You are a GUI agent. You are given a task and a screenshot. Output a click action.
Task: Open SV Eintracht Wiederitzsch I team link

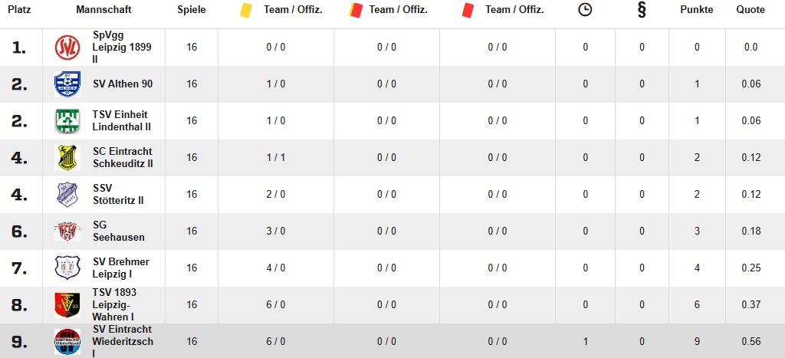[x=123, y=341]
